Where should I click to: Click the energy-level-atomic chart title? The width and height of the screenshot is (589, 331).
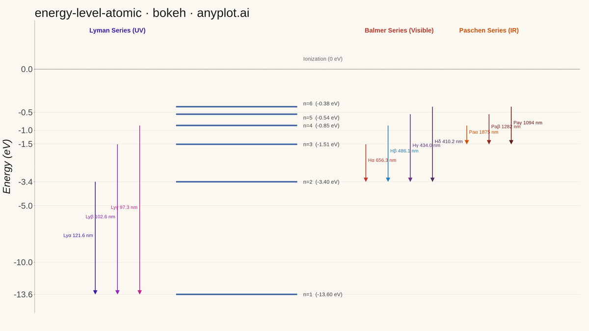pyautogui.click(x=142, y=13)
